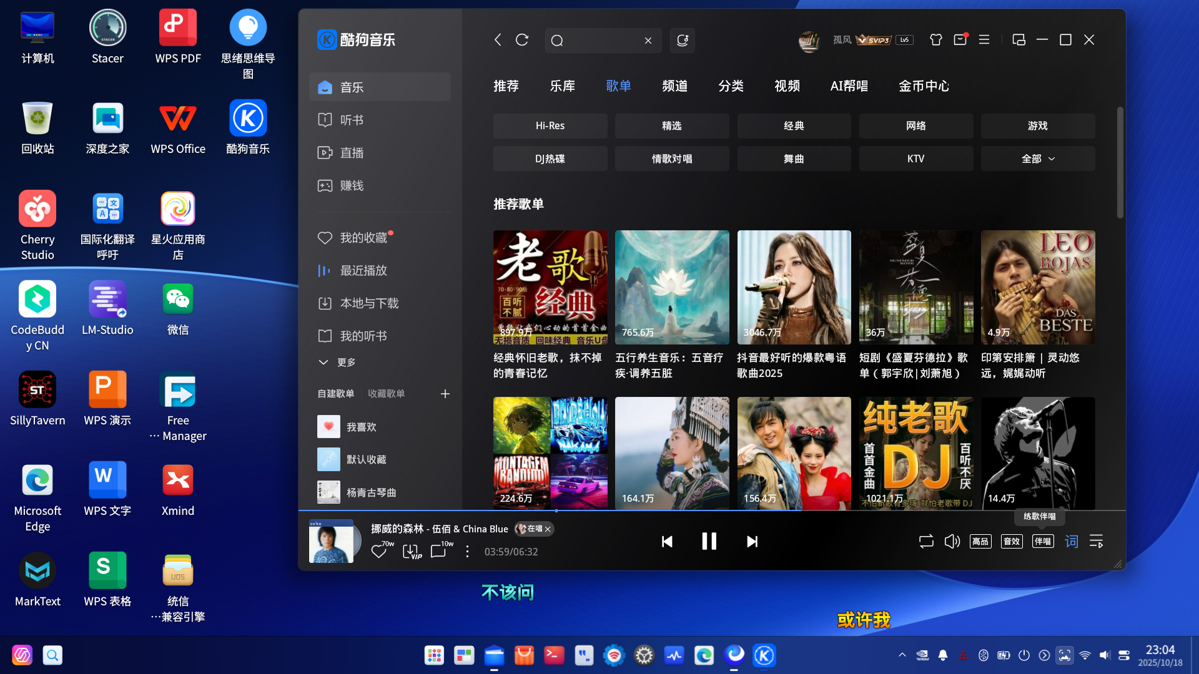The height and width of the screenshot is (674, 1199).
Task: Open the skin (shirt) icon
Action: point(935,40)
